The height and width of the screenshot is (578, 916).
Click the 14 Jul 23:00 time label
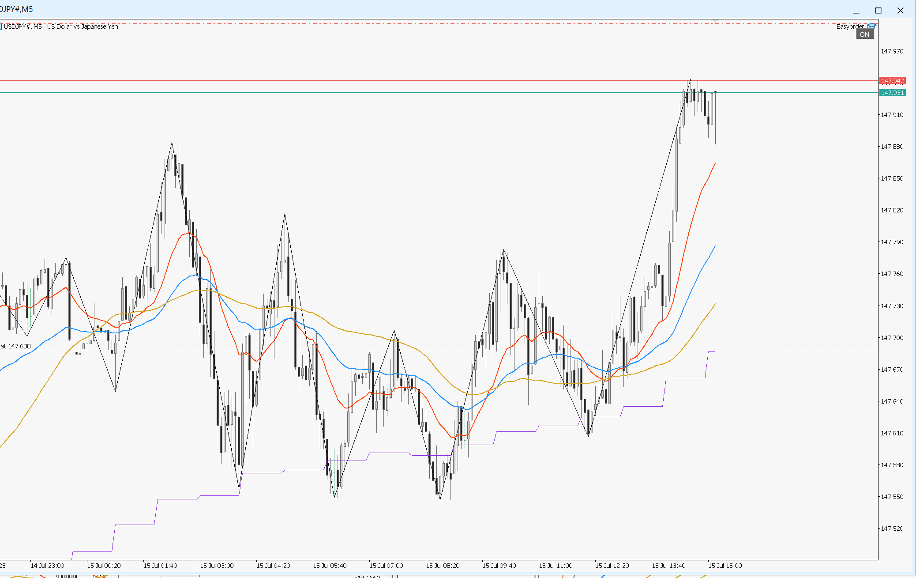pos(47,566)
